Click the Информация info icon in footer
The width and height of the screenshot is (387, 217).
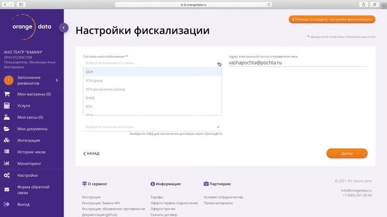152,184
